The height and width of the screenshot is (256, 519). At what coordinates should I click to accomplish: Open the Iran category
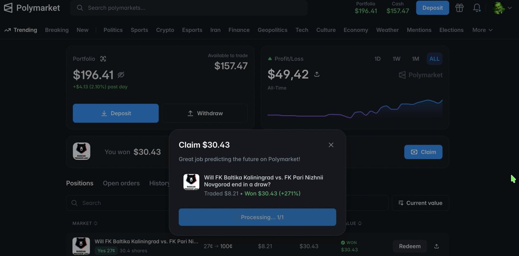coord(215,30)
